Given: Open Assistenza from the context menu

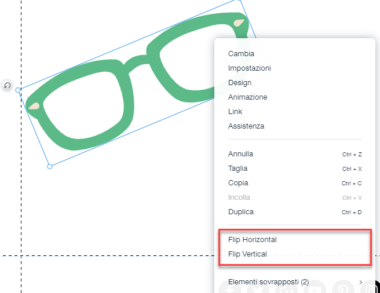Looking at the screenshot, I should tap(246, 126).
